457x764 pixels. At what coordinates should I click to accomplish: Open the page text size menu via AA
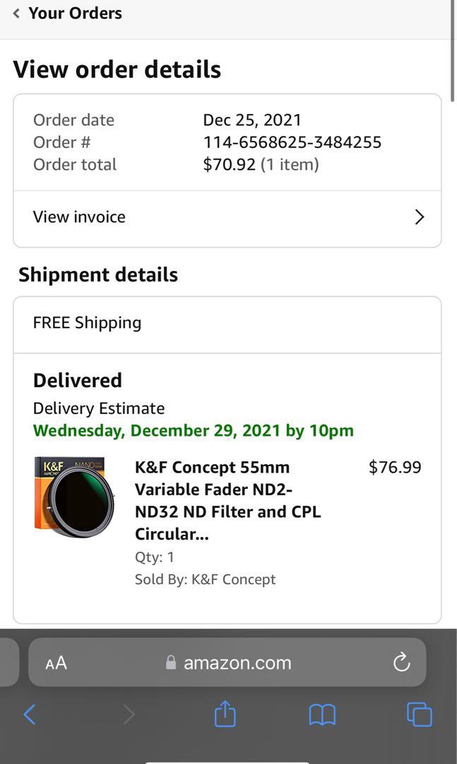point(56,662)
